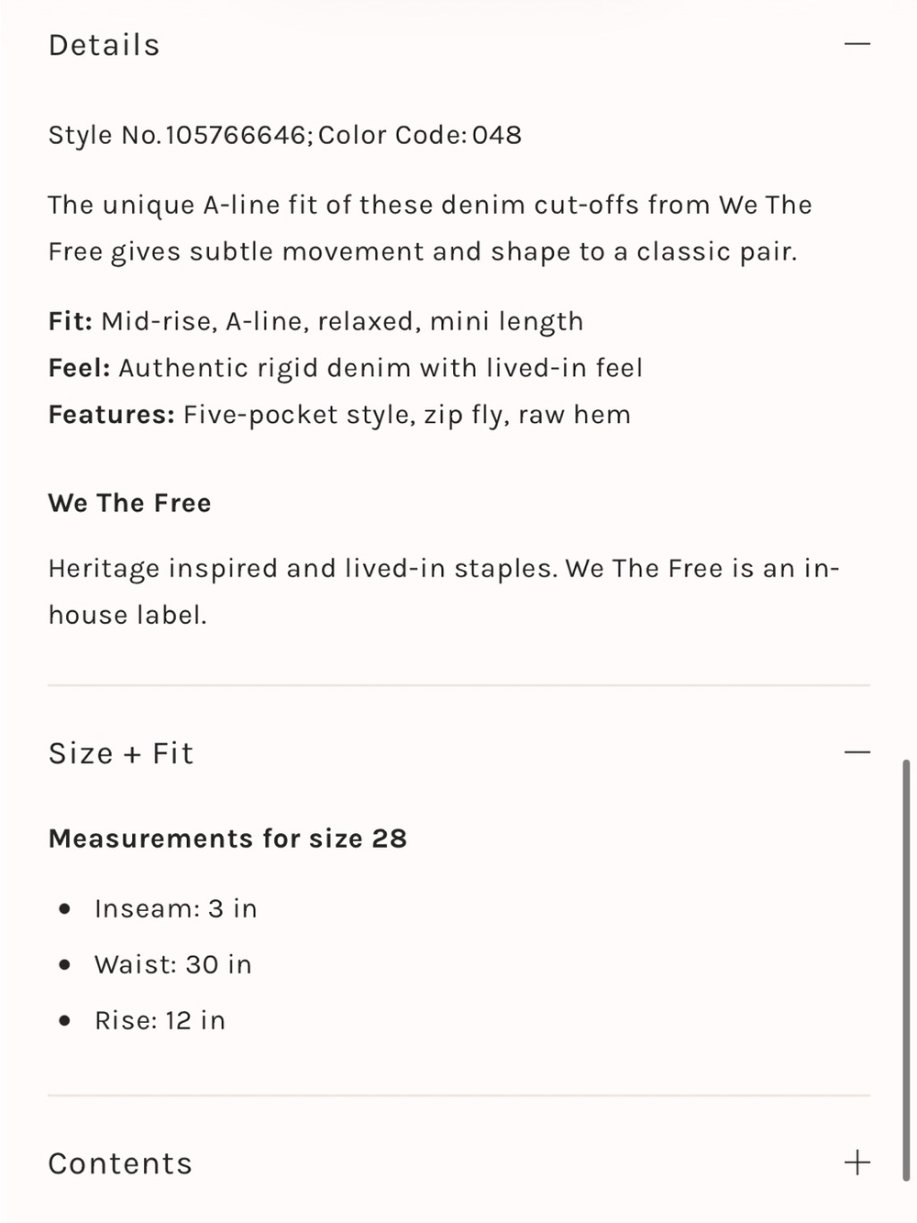The width and height of the screenshot is (917, 1223).
Task: Open the Contents accordion heading
Action: tap(120, 1163)
